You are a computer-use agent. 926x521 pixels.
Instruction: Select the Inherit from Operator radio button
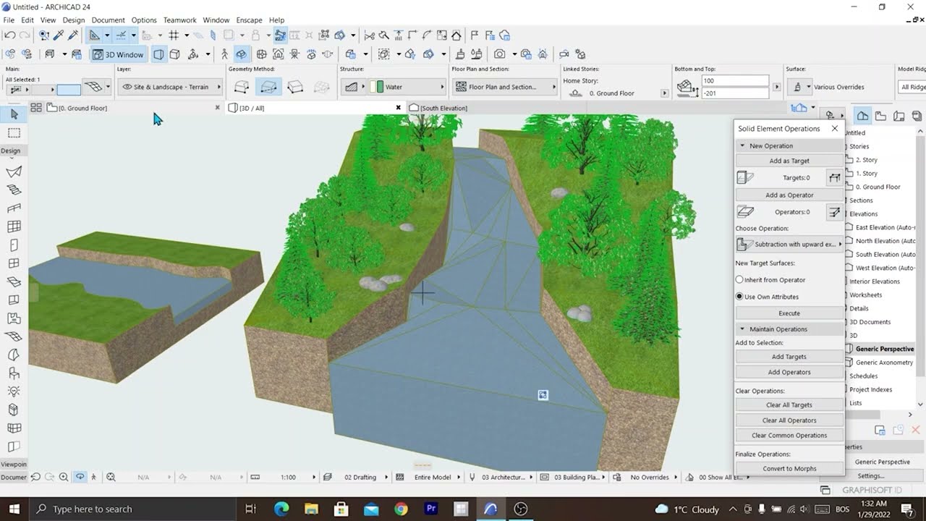click(x=739, y=280)
